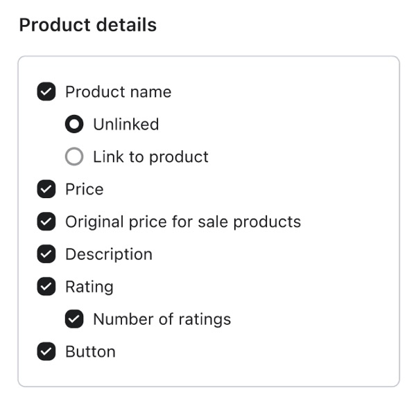416x399 pixels.
Task: Click the "Link to product" label text
Action: click(150, 157)
